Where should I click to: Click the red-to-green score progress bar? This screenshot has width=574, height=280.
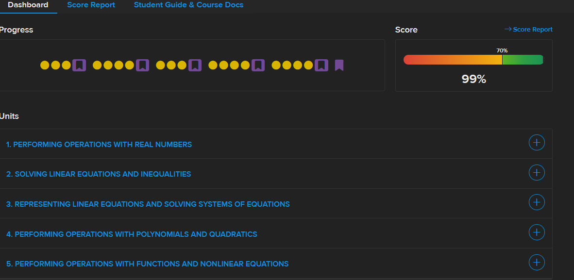point(473,60)
